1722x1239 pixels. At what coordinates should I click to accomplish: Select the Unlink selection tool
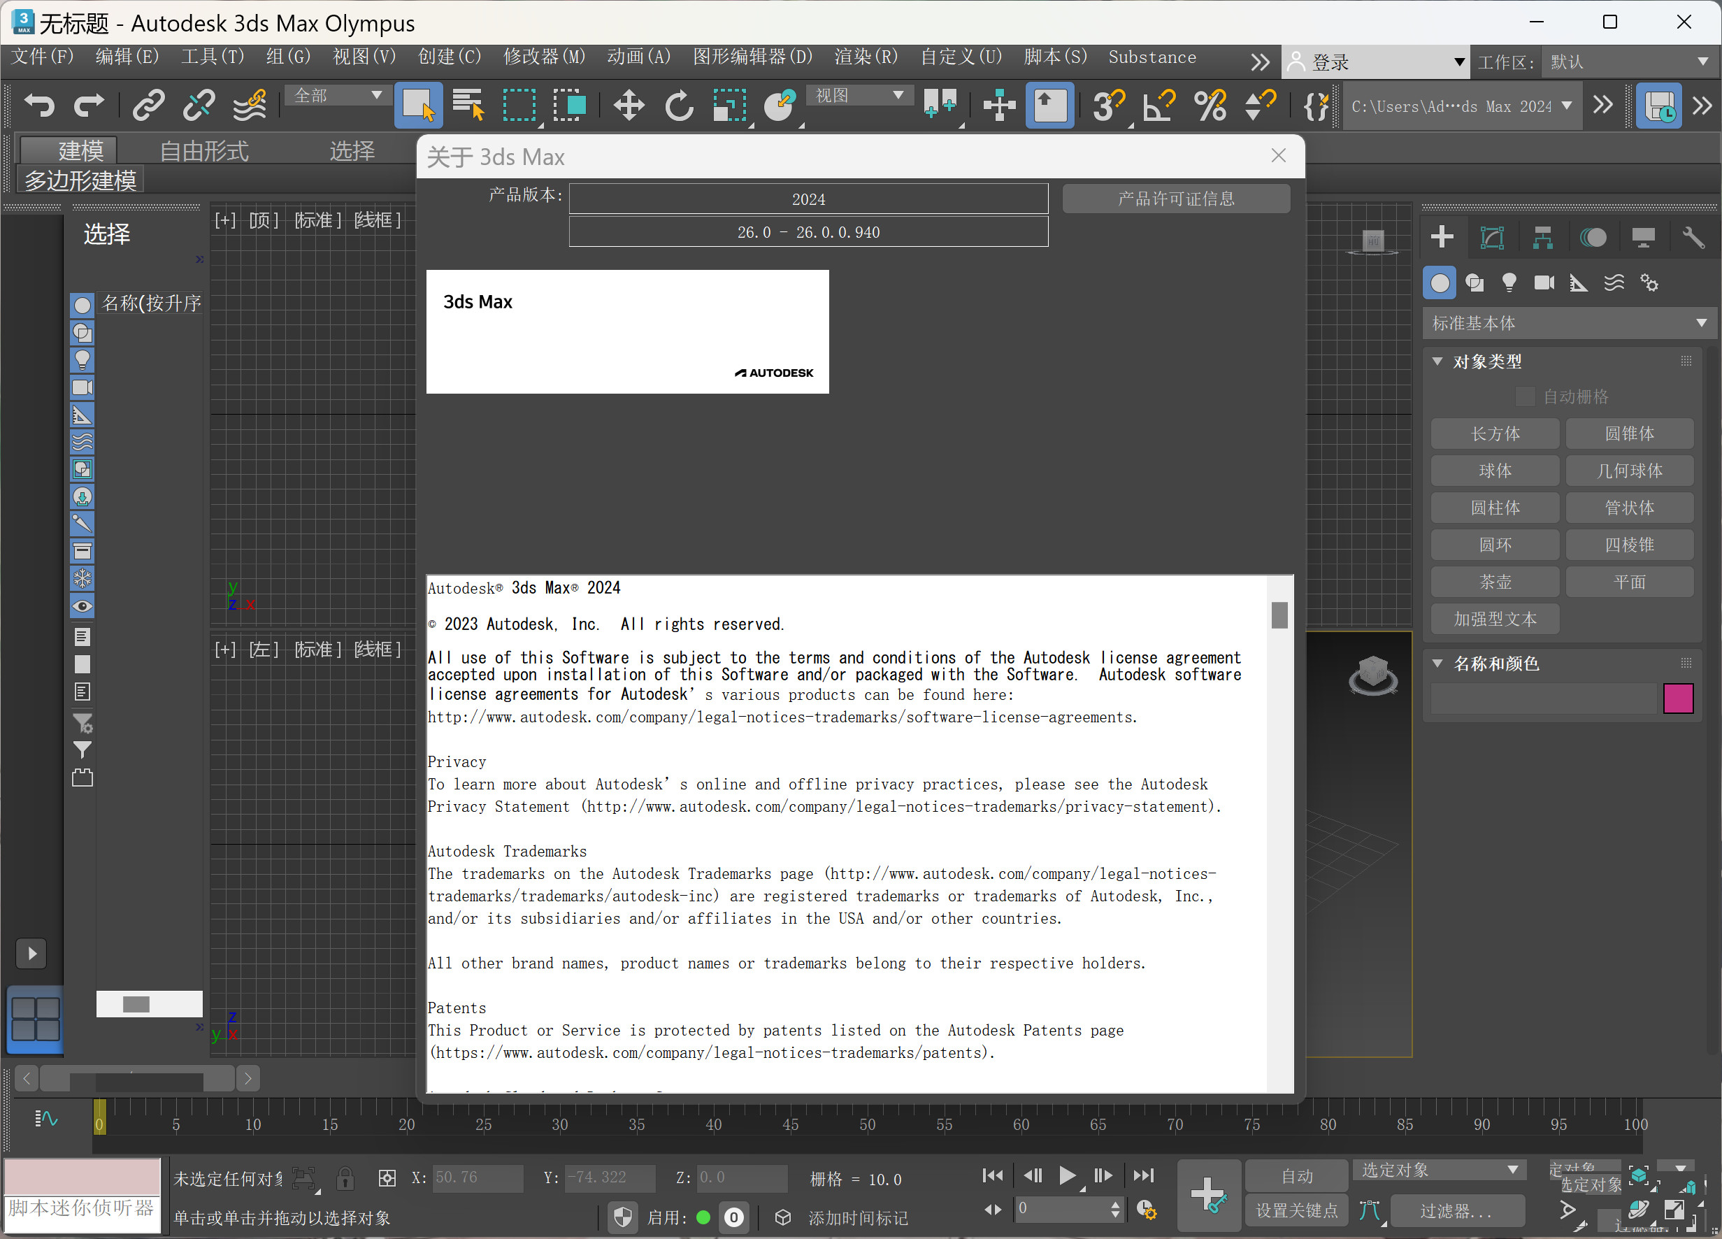point(198,105)
